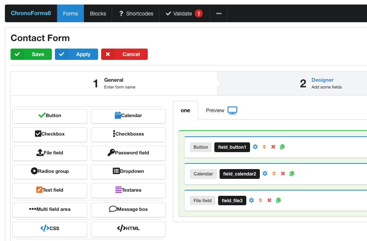Image resolution: width=367 pixels, height=241 pixels.
Task: Click the sort arrows icon on field_button1
Action: tap(264, 147)
